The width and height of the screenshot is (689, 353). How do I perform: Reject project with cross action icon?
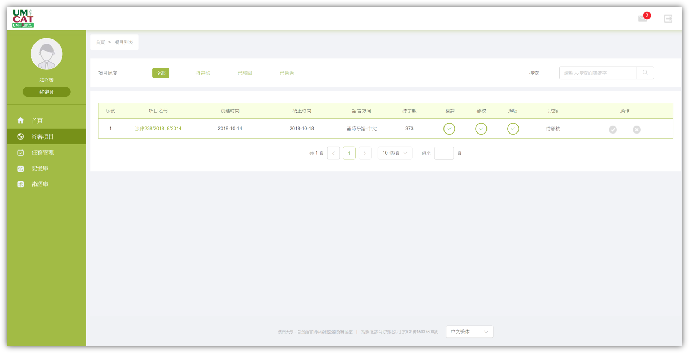(x=637, y=129)
